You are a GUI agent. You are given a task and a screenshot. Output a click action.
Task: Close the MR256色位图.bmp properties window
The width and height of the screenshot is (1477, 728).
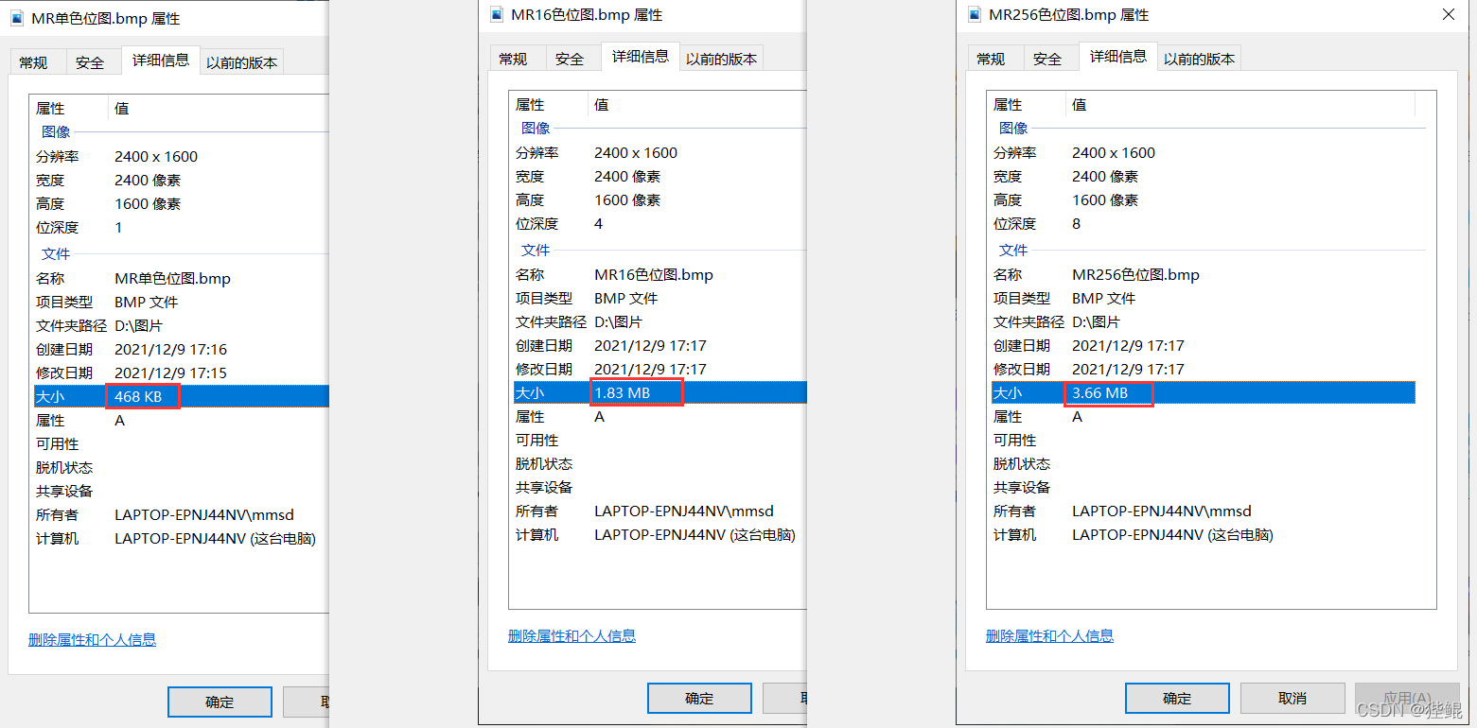click(1448, 14)
